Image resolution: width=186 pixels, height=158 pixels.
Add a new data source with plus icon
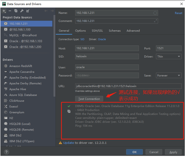click(4, 11)
